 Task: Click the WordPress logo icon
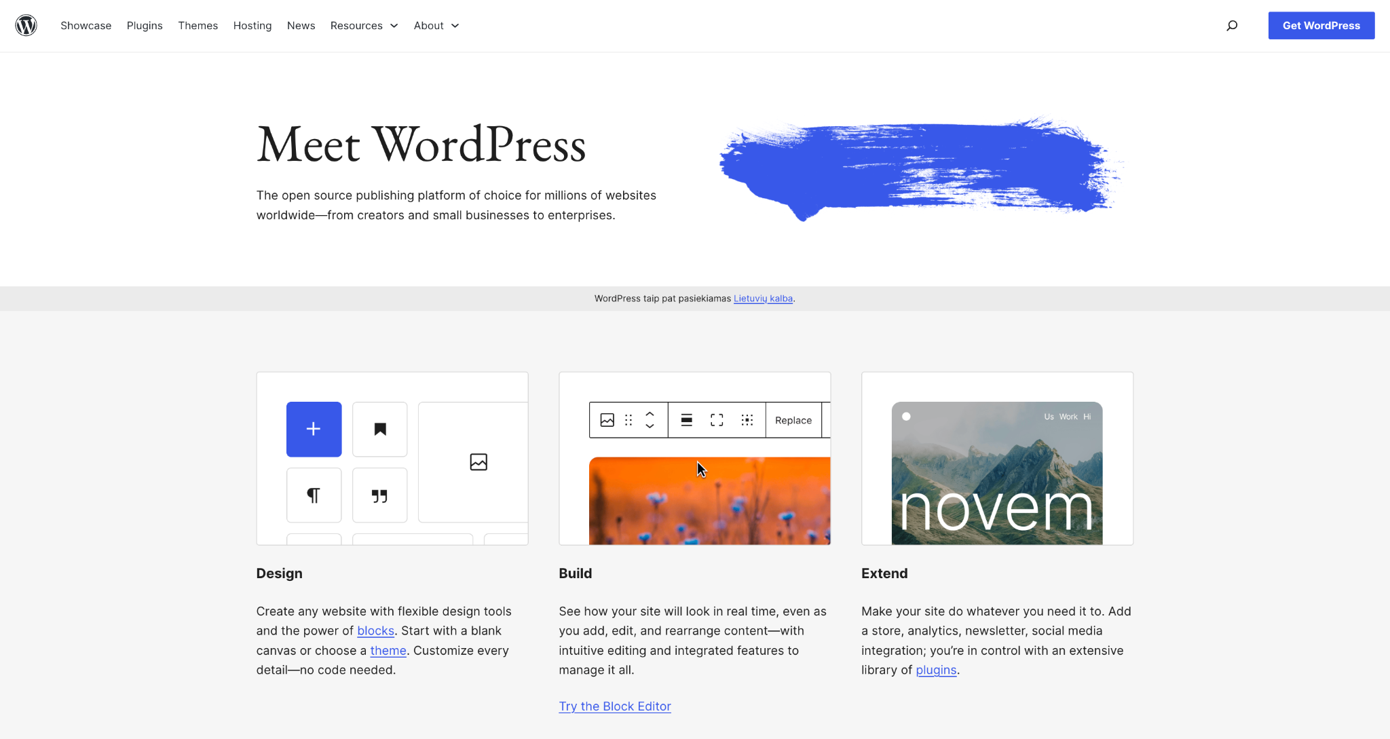tap(26, 26)
